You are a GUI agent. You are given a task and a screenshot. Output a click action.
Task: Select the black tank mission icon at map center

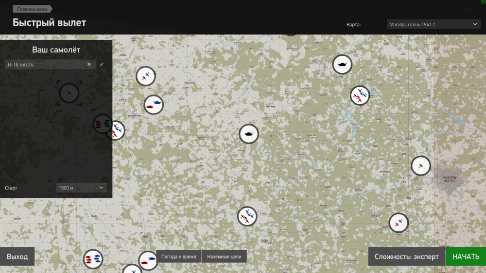click(248, 134)
